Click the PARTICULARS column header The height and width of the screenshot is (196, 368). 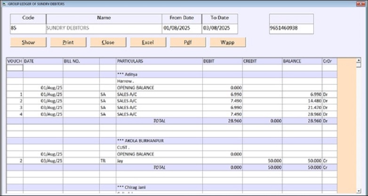pos(159,61)
